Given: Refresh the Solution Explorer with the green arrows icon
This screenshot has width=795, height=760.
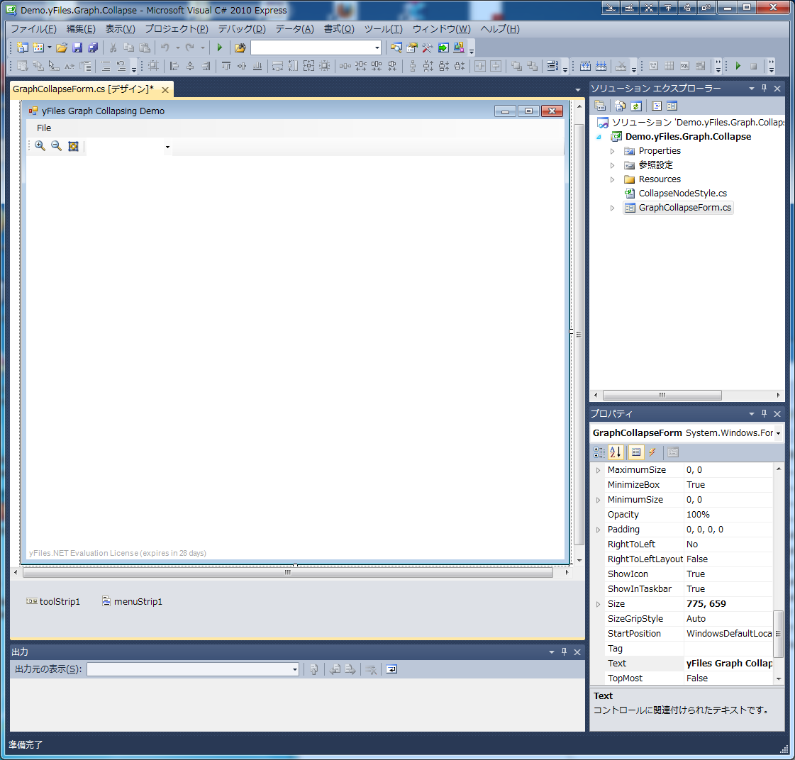Looking at the screenshot, I should point(636,106).
